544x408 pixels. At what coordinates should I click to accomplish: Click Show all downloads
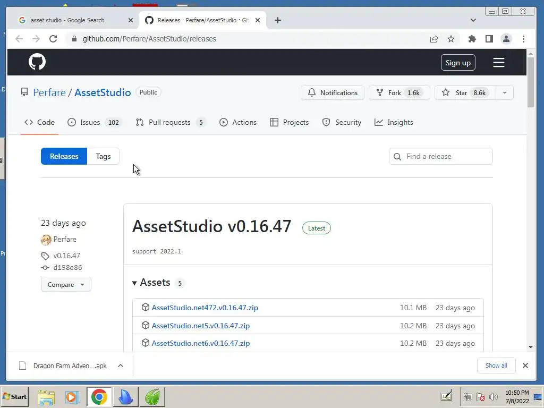tap(496, 365)
